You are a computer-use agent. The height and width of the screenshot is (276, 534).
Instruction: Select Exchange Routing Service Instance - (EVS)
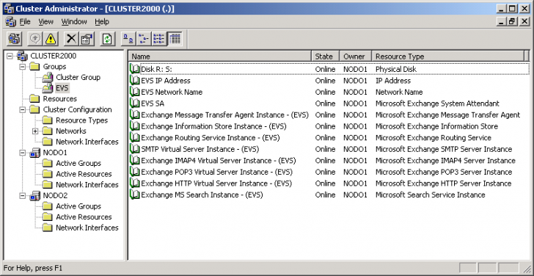(211, 138)
